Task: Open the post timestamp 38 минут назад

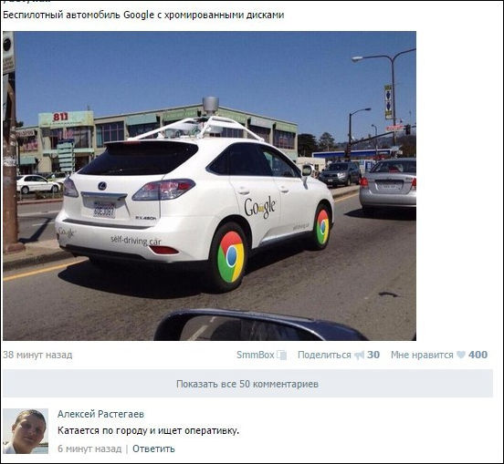Action: tap(37, 355)
